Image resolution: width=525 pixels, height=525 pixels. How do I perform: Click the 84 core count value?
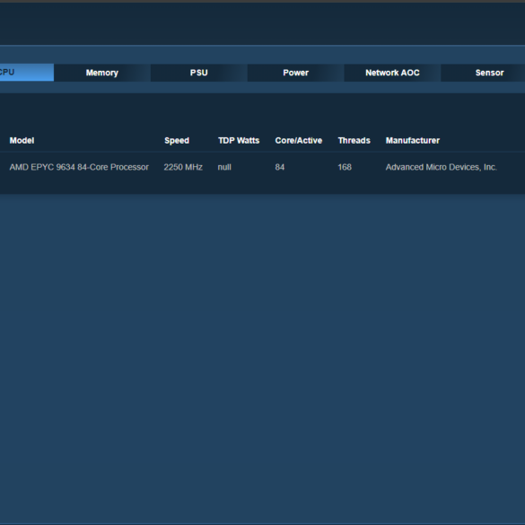280,167
